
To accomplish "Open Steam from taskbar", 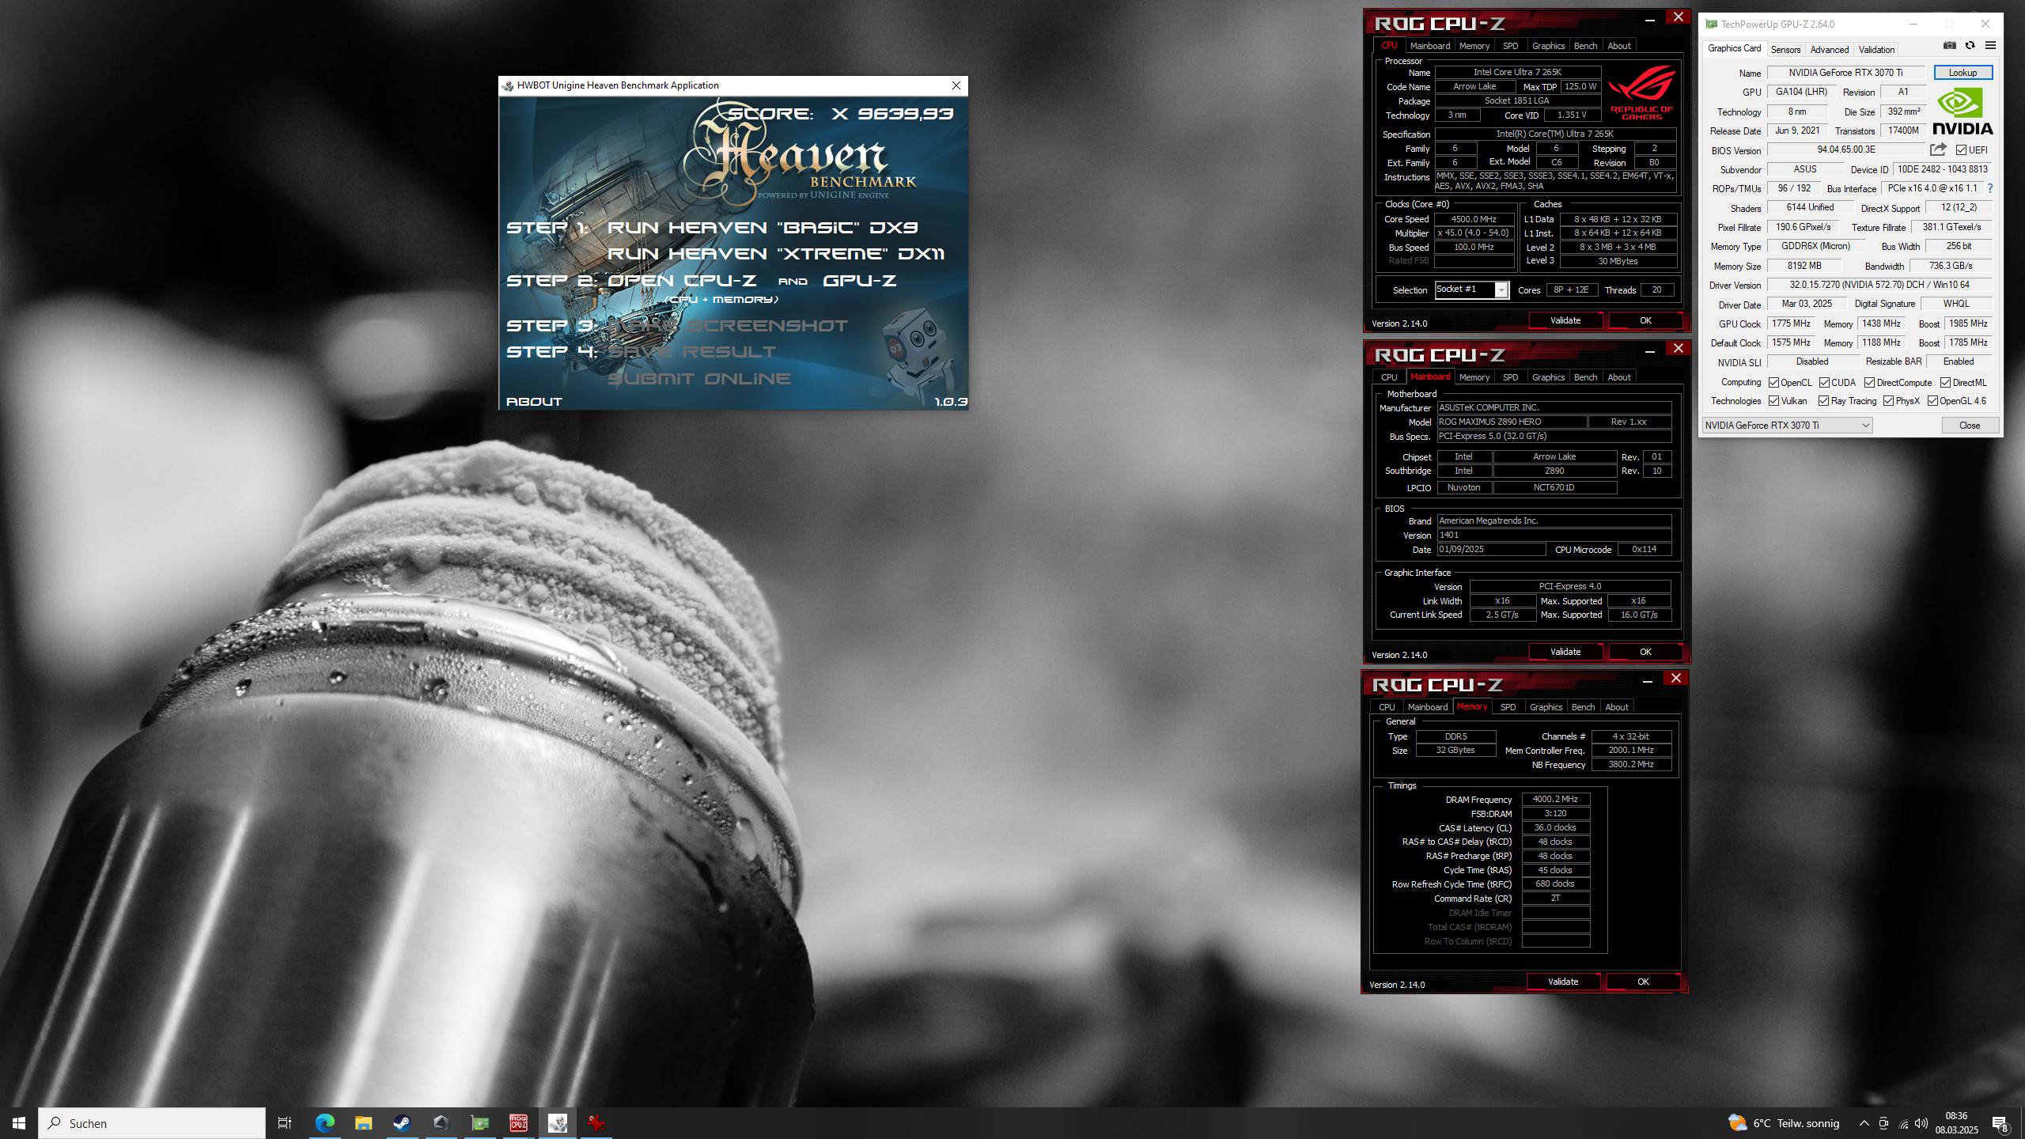I will tap(402, 1122).
